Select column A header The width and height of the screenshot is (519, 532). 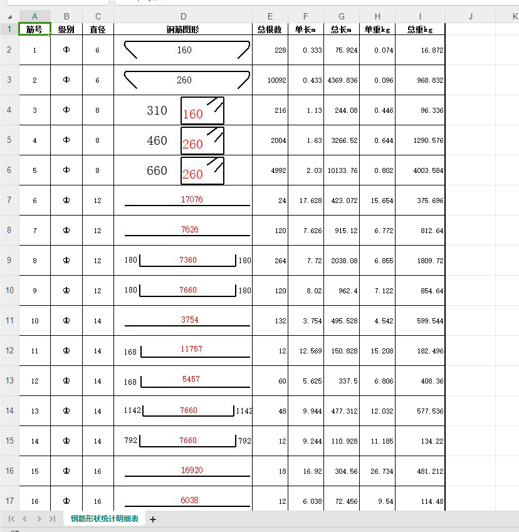pos(34,16)
